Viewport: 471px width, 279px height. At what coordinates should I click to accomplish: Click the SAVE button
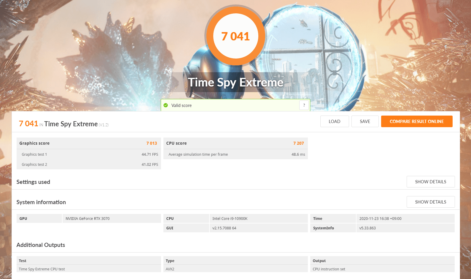tap(365, 121)
